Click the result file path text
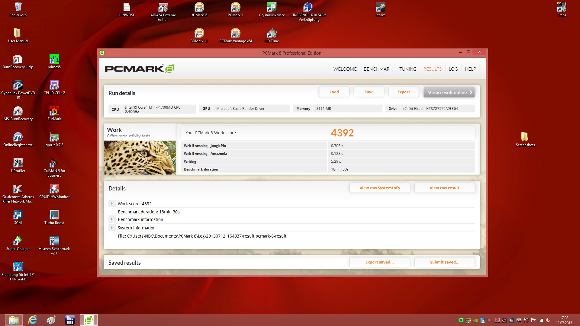The height and width of the screenshot is (326, 580). click(x=202, y=236)
